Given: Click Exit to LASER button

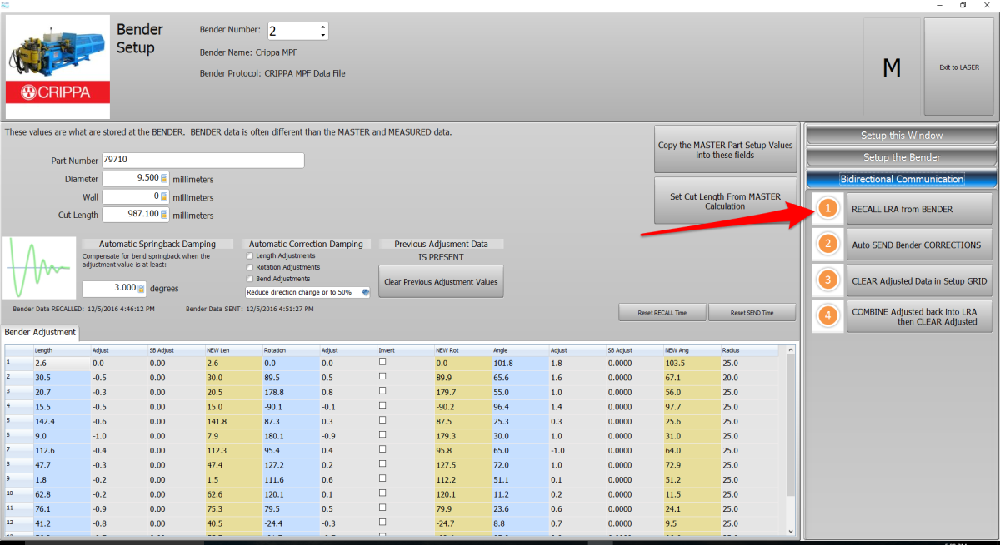Looking at the screenshot, I should 958,67.
